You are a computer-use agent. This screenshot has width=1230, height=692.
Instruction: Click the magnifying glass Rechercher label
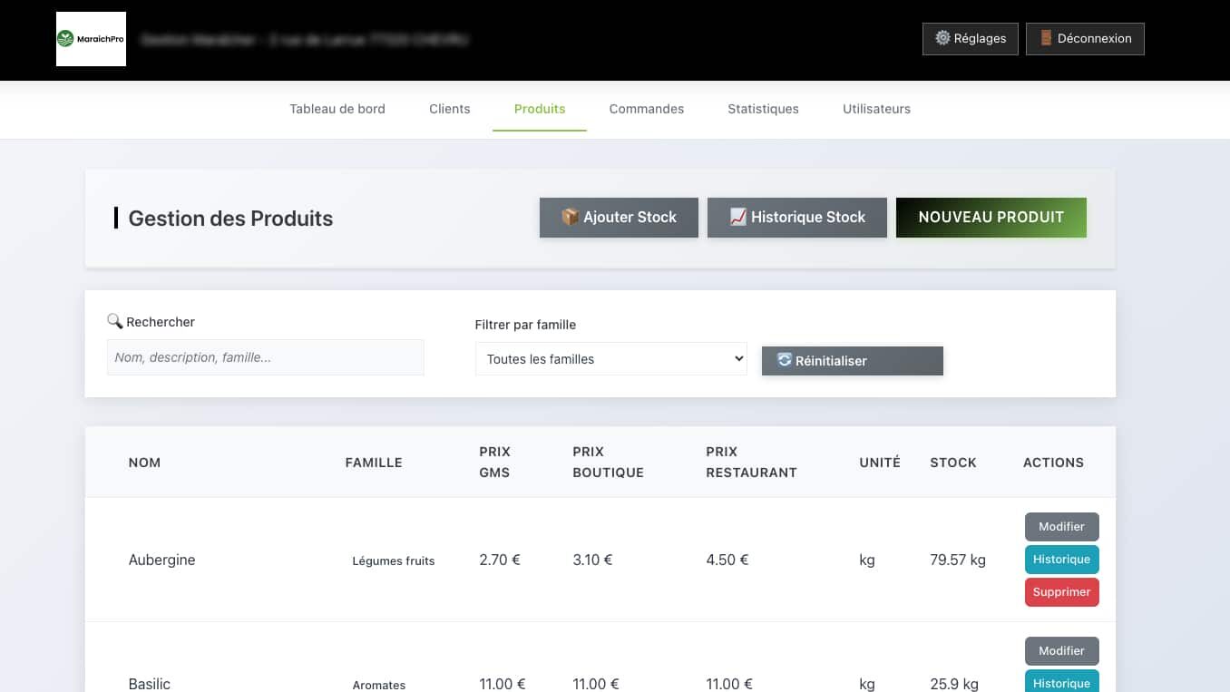coord(151,322)
